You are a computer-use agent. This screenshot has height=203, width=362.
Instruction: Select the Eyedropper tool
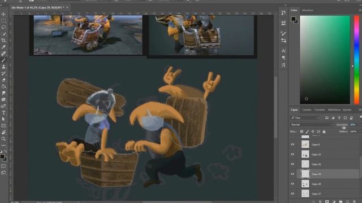coord(3,47)
